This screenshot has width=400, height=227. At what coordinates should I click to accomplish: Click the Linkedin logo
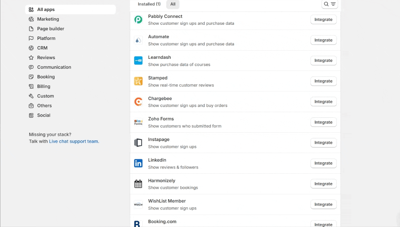click(138, 163)
